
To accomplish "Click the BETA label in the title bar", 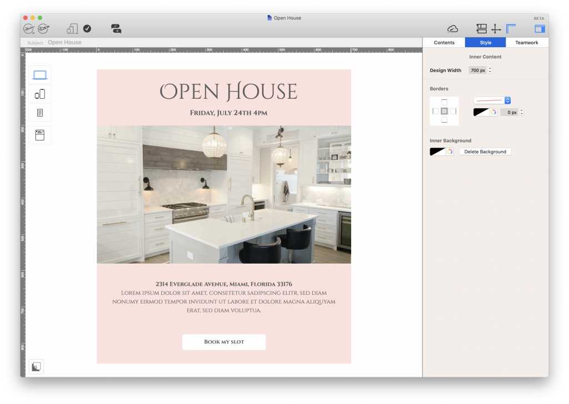I will coord(538,18).
